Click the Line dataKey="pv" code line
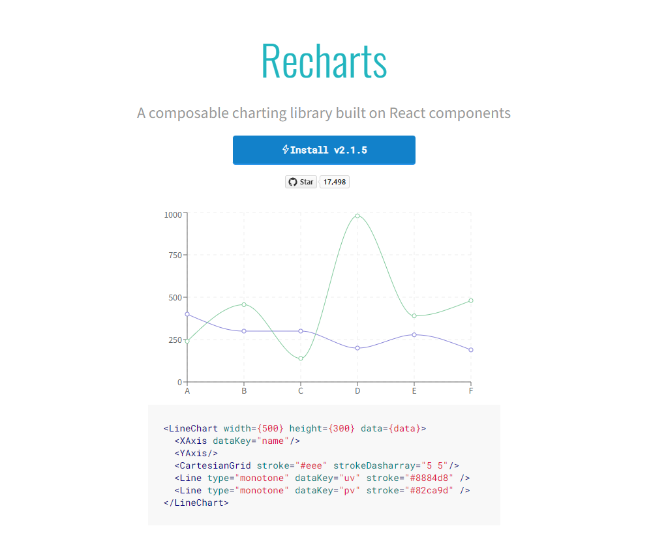Viewport: 651px width, 554px height. tap(322, 491)
